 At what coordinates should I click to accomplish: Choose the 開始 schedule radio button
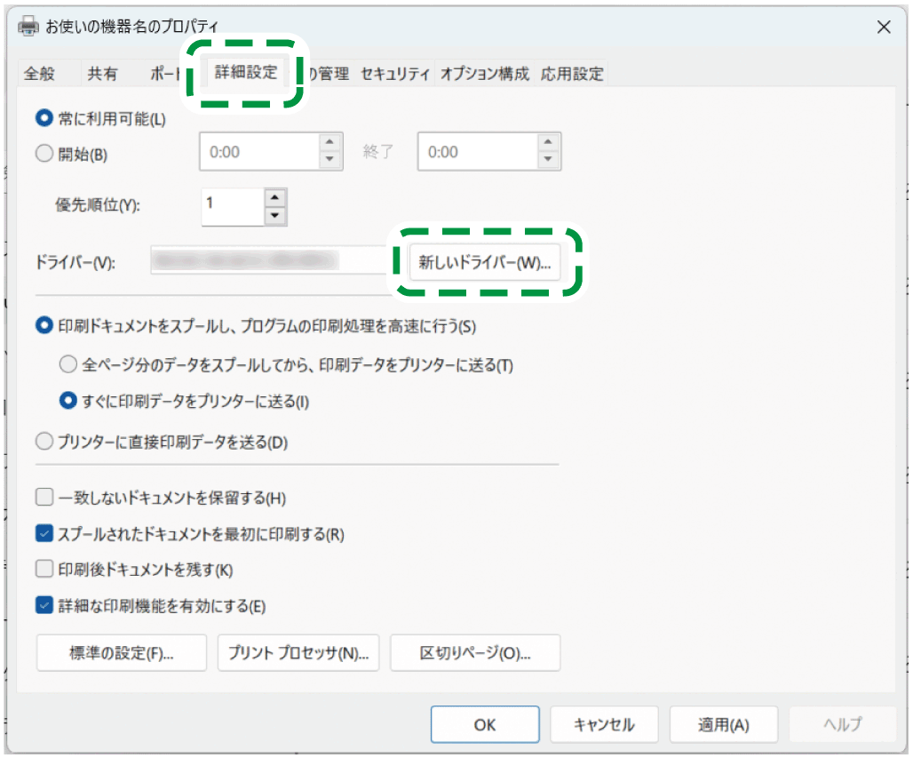[43, 153]
